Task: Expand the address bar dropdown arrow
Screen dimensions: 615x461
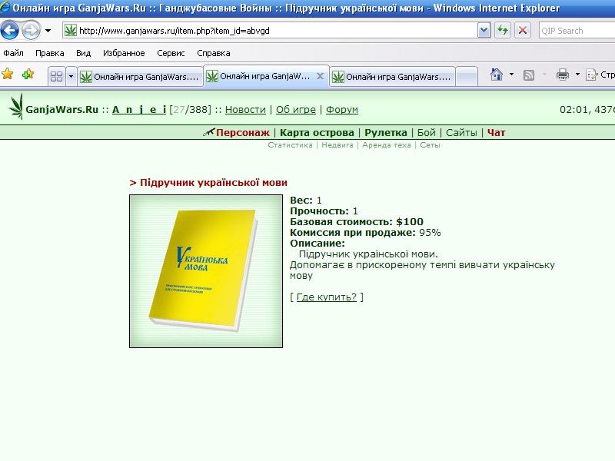Action: (x=484, y=31)
